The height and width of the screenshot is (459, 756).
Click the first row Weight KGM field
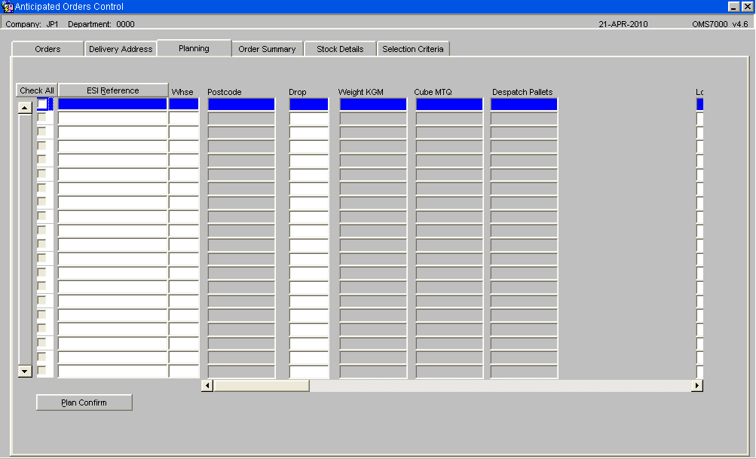(373, 104)
